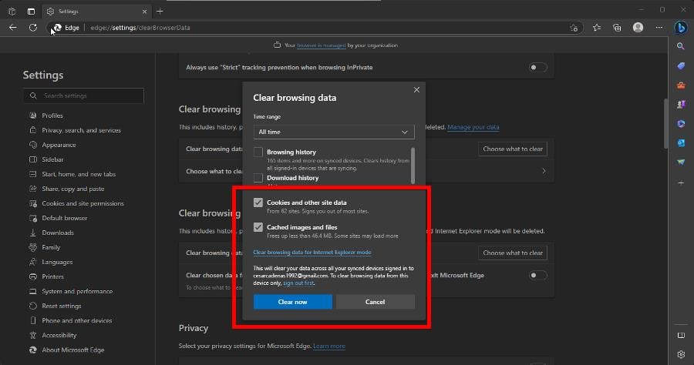Uncheck Cached images and files

click(258, 227)
